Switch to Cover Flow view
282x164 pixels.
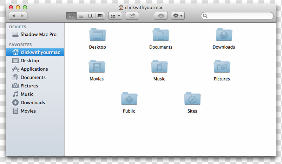pyautogui.click(x=100, y=16)
